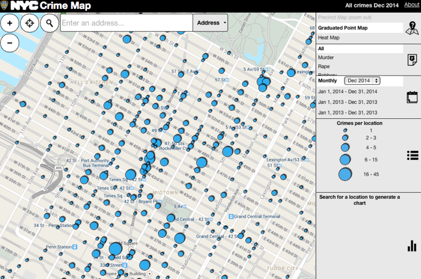Click the legend list icon
This screenshot has height=279, width=421.
[412, 155]
